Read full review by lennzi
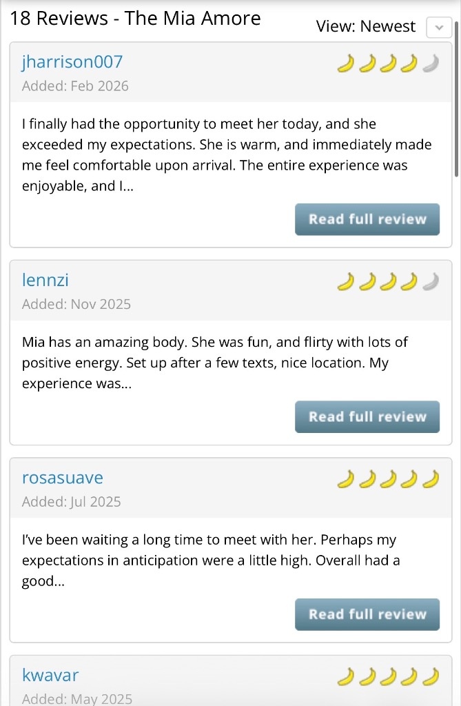Screen dimensions: 461x706 point(367,417)
